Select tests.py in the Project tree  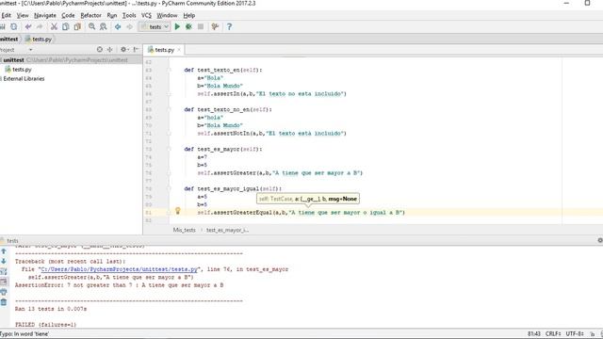coord(22,70)
